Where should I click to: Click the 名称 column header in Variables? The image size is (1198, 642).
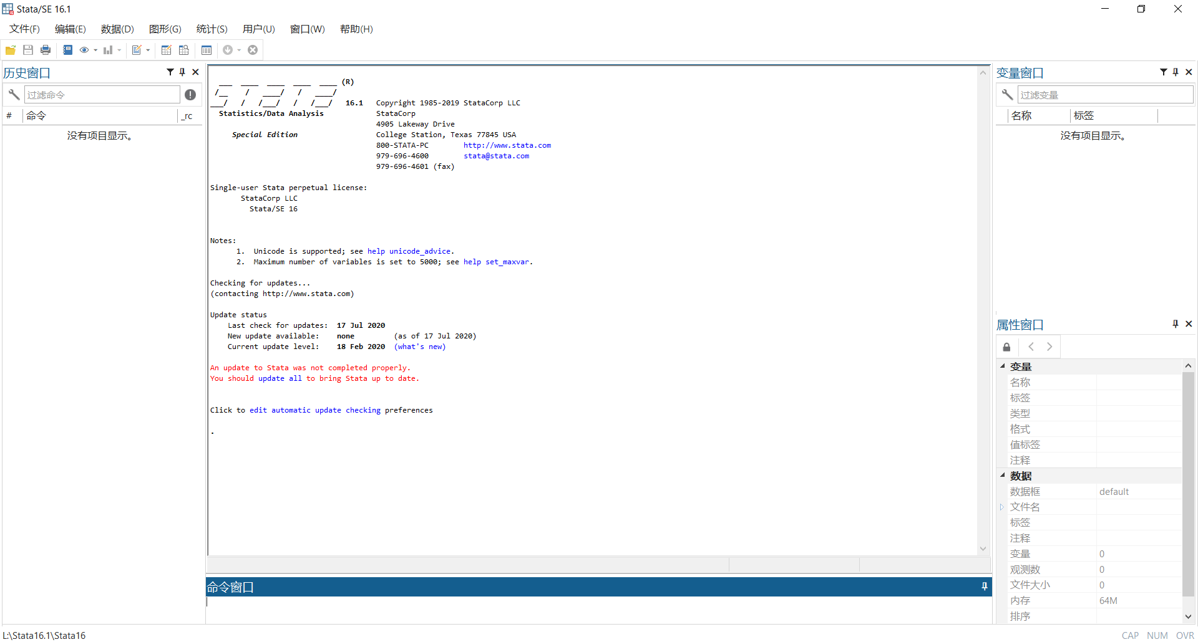click(1038, 116)
